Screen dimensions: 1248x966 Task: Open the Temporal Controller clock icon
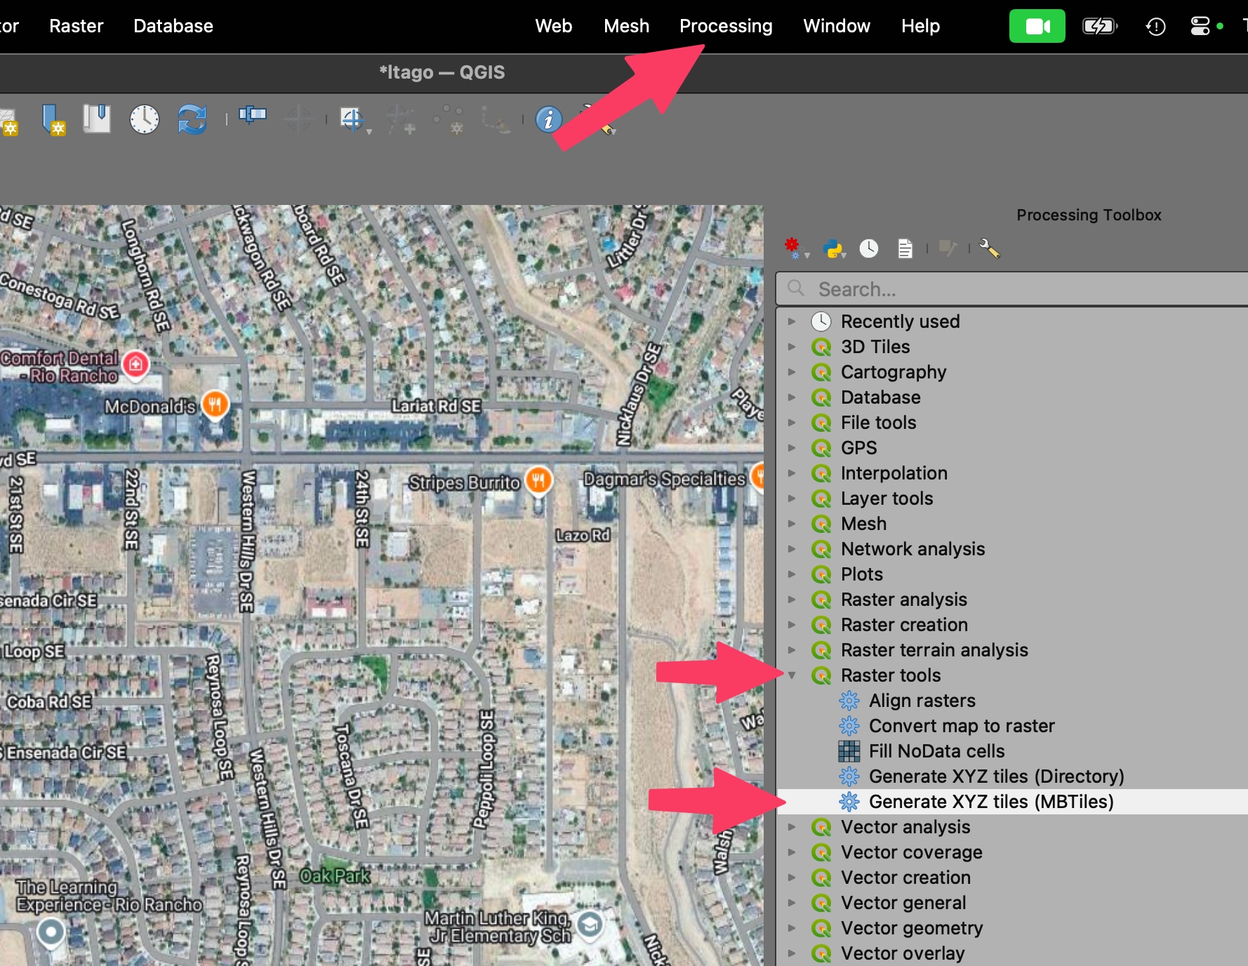[x=144, y=119]
